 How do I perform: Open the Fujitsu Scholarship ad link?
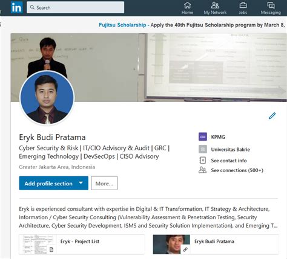click(x=122, y=25)
